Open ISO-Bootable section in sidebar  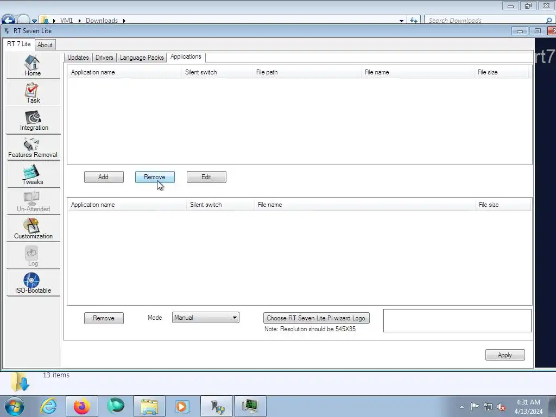tap(33, 283)
